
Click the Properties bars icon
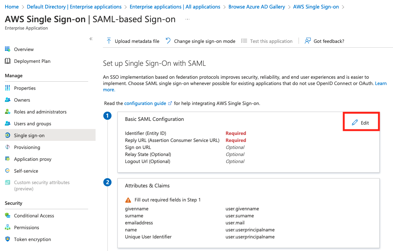click(7, 88)
